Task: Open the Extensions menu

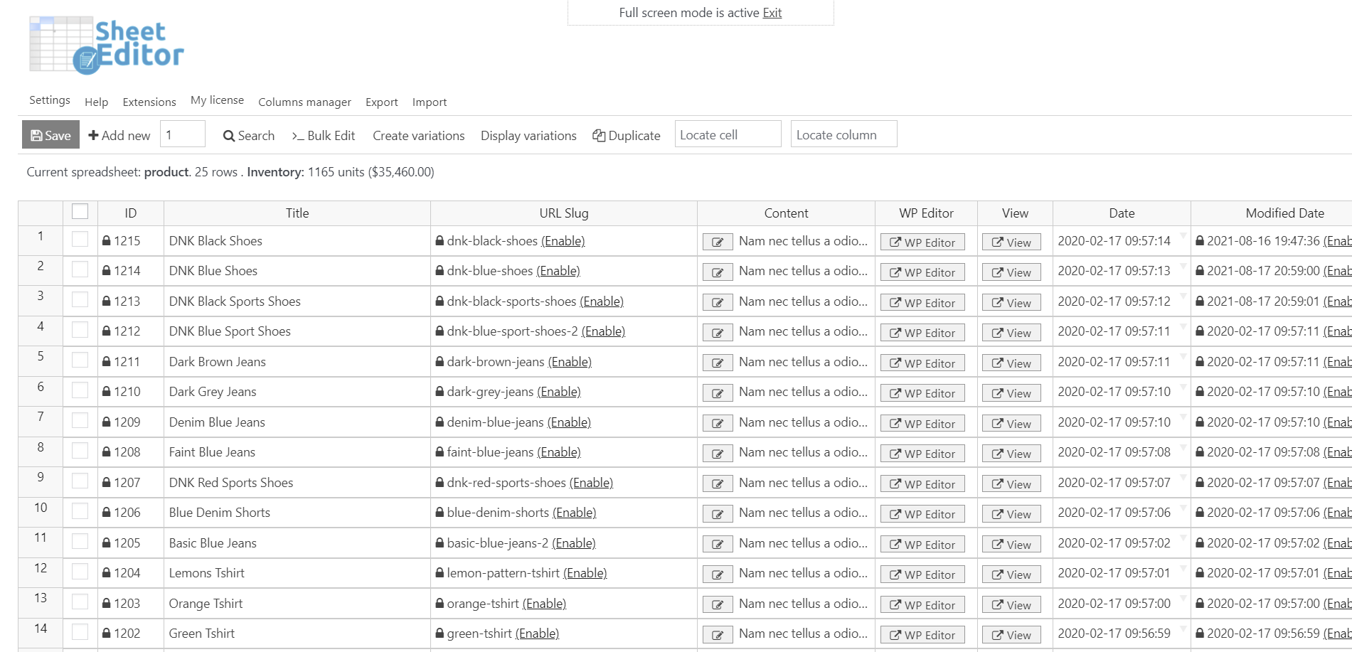Action: pos(149,102)
